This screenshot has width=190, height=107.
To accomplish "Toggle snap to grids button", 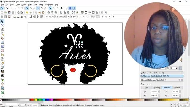I will coord(70,8).
